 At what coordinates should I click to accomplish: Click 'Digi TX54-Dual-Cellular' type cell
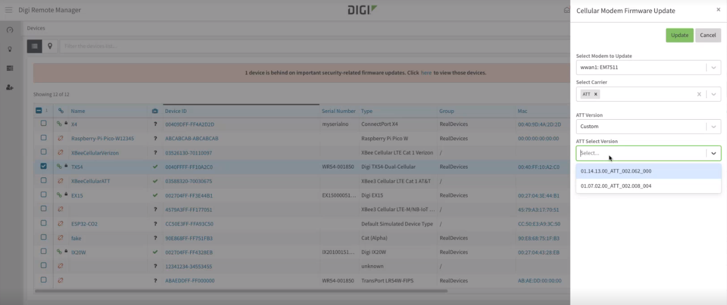(388, 167)
